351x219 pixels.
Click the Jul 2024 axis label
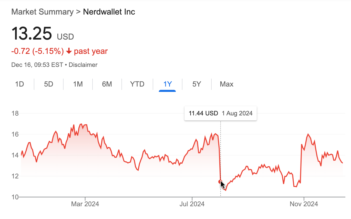click(192, 204)
